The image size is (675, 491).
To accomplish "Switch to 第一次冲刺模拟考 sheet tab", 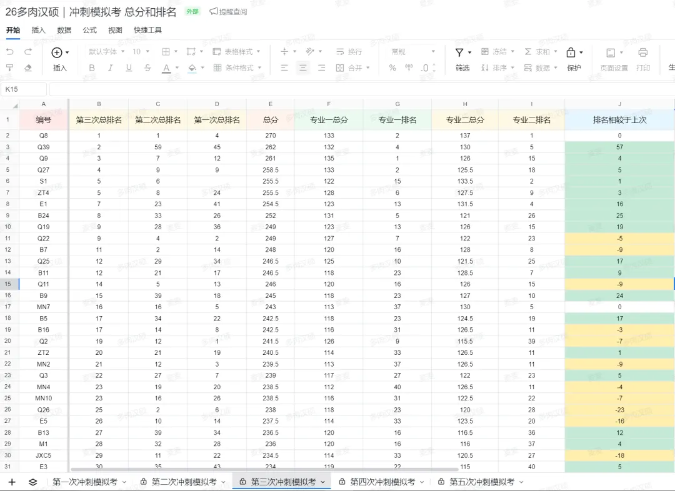I will [x=85, y=482].
